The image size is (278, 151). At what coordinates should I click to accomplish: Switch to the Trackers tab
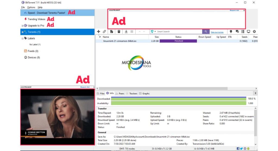coord(132,93)
